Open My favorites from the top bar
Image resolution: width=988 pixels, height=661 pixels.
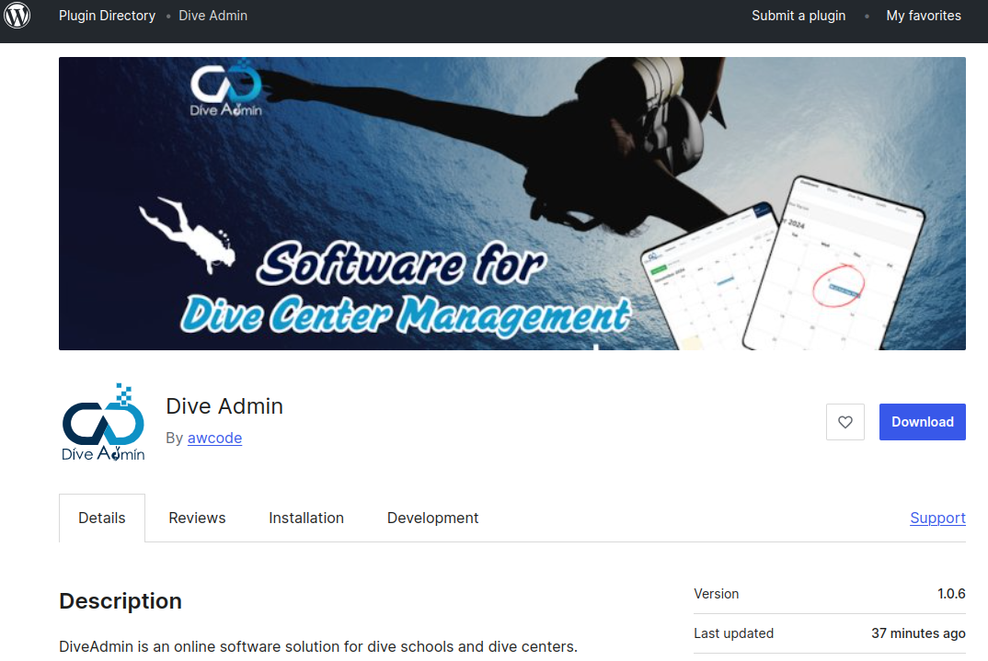(x=923, y=16)
